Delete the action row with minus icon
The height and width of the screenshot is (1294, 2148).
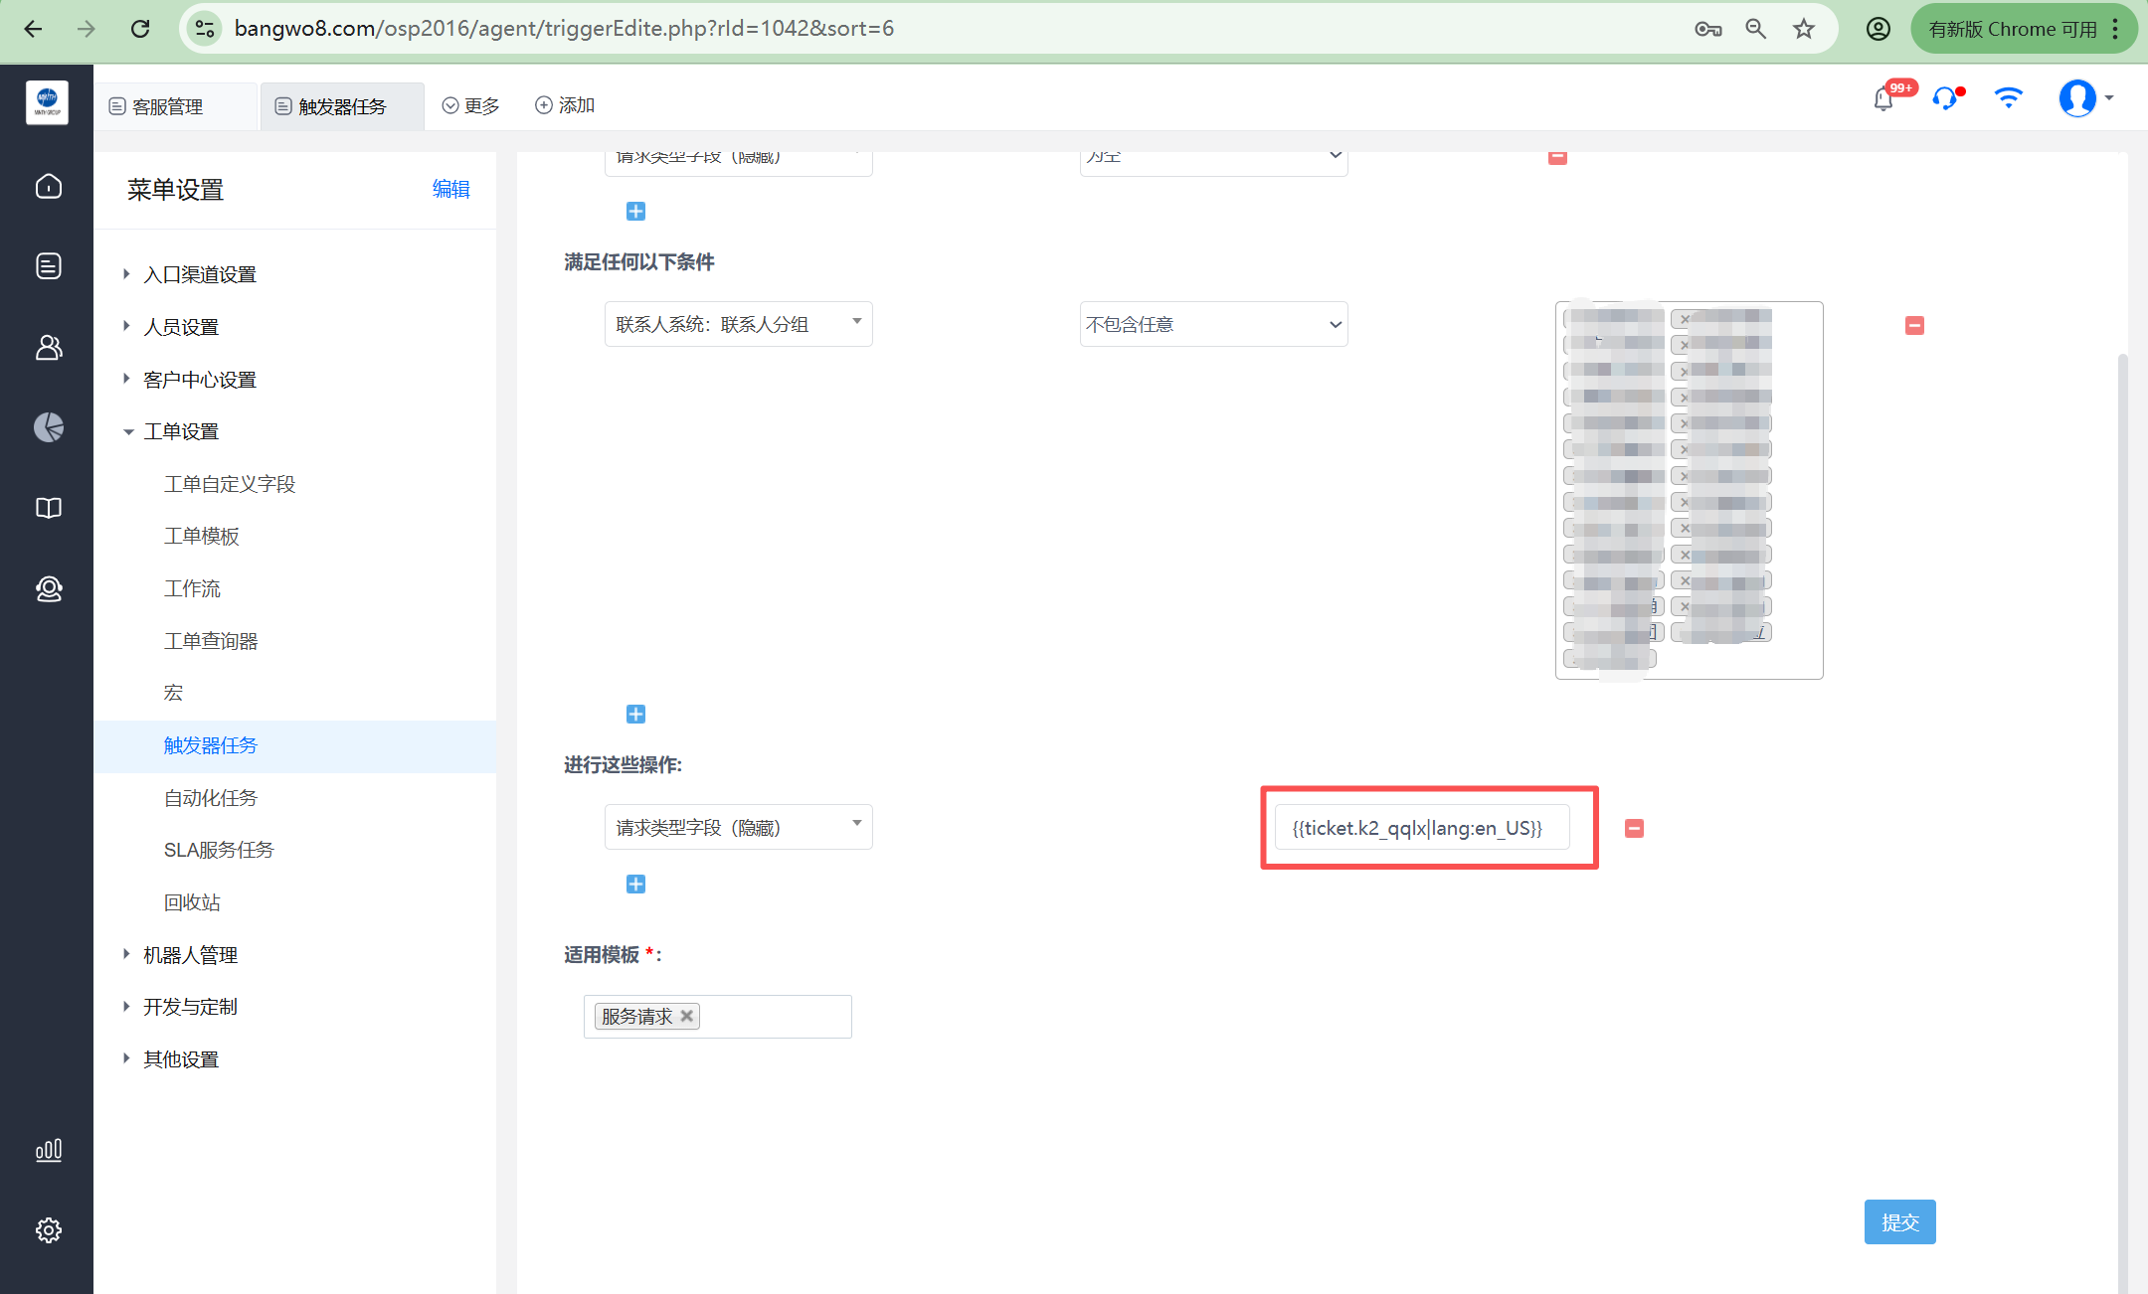tap(1634, 828)
